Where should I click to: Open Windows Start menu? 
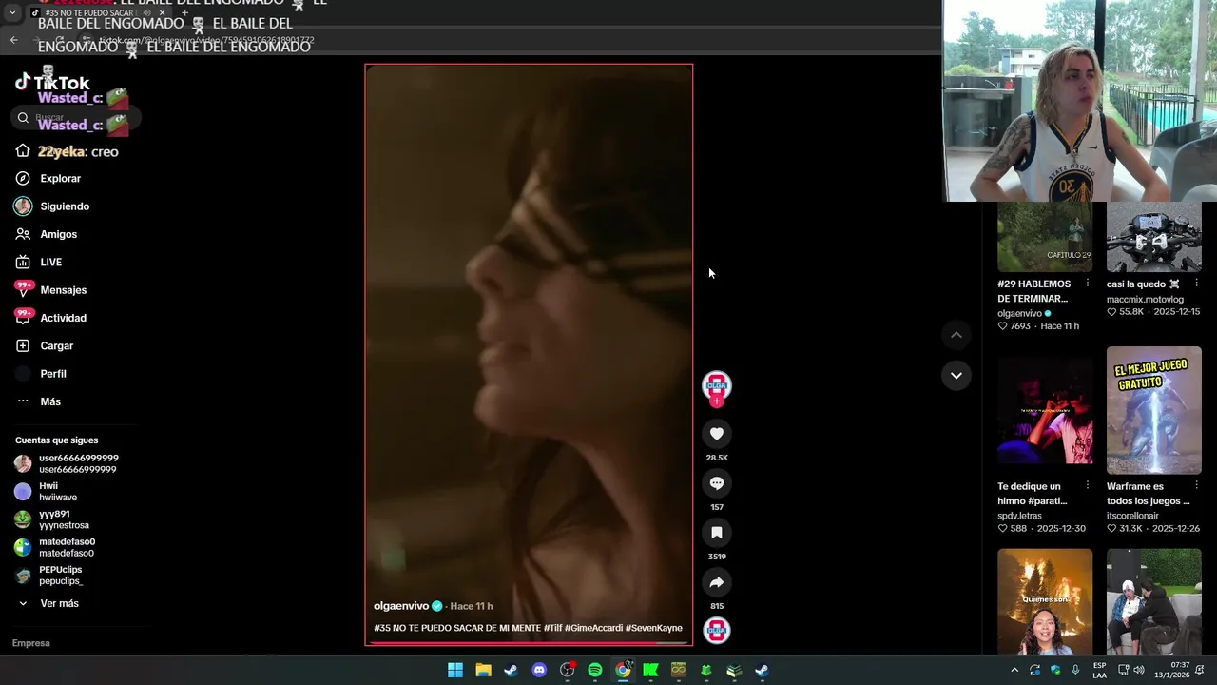coord(455,670)
